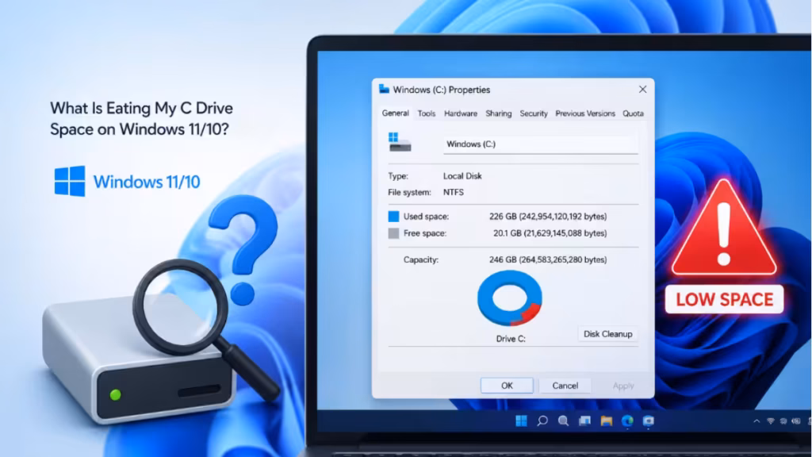View the Quota tab

pos(633,113)
